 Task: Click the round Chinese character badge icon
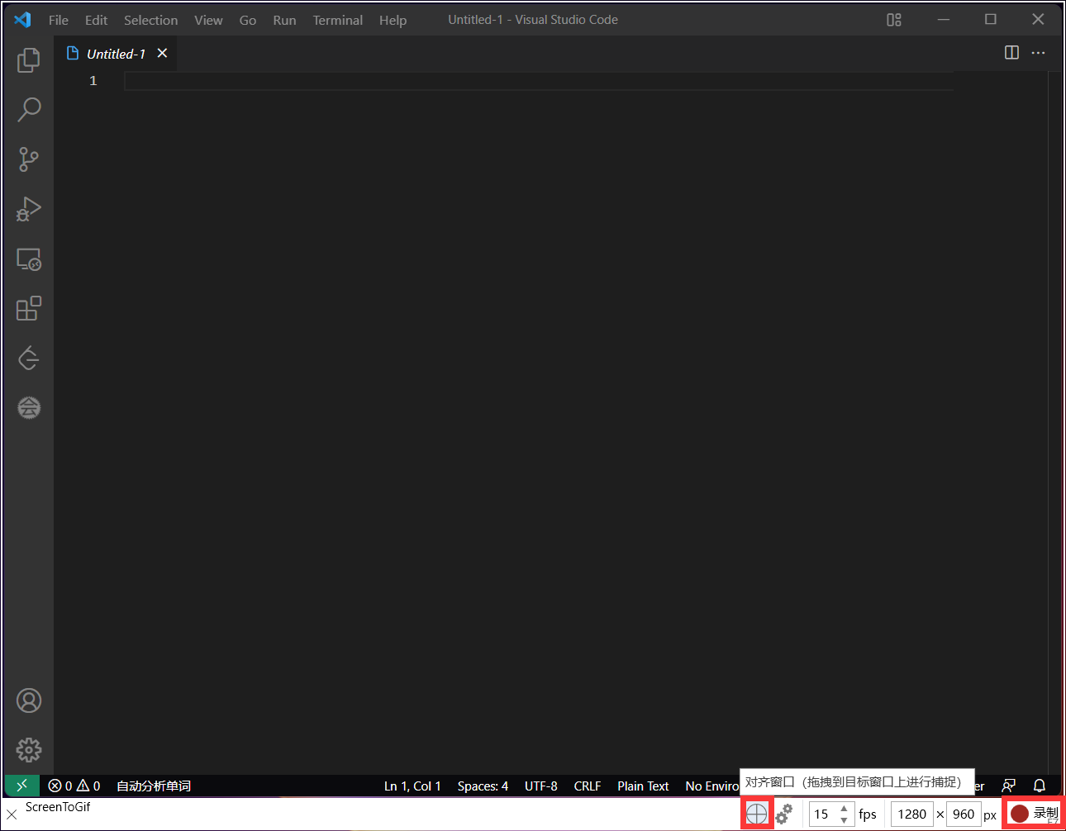(29, 407)
